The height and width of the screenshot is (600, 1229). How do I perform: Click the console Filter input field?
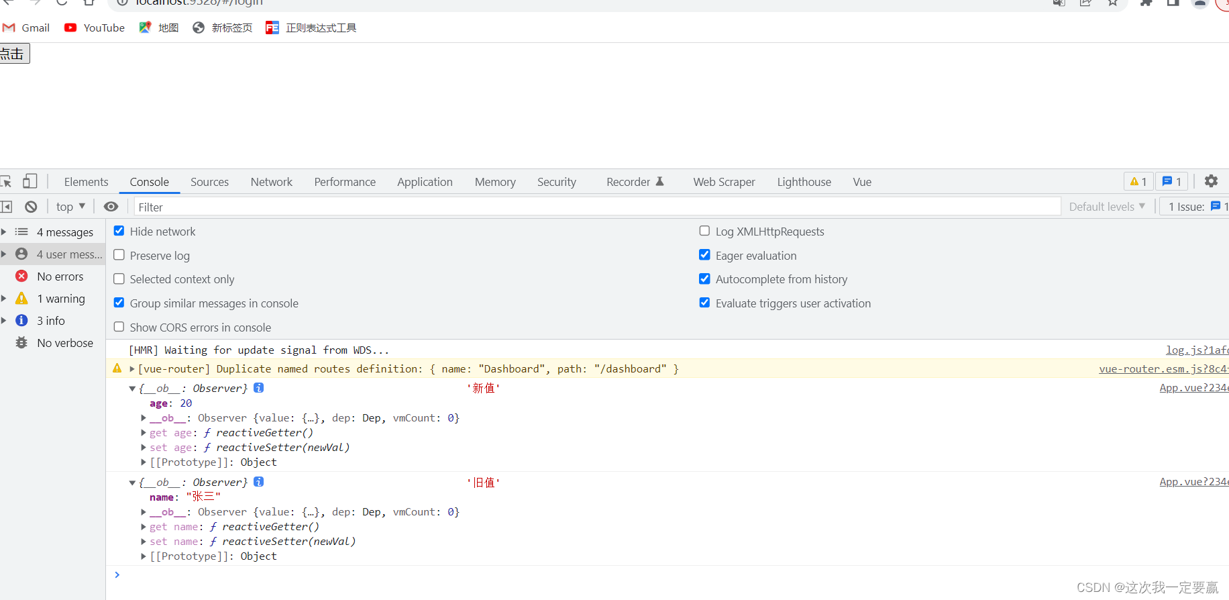click(x=597, y=207)
